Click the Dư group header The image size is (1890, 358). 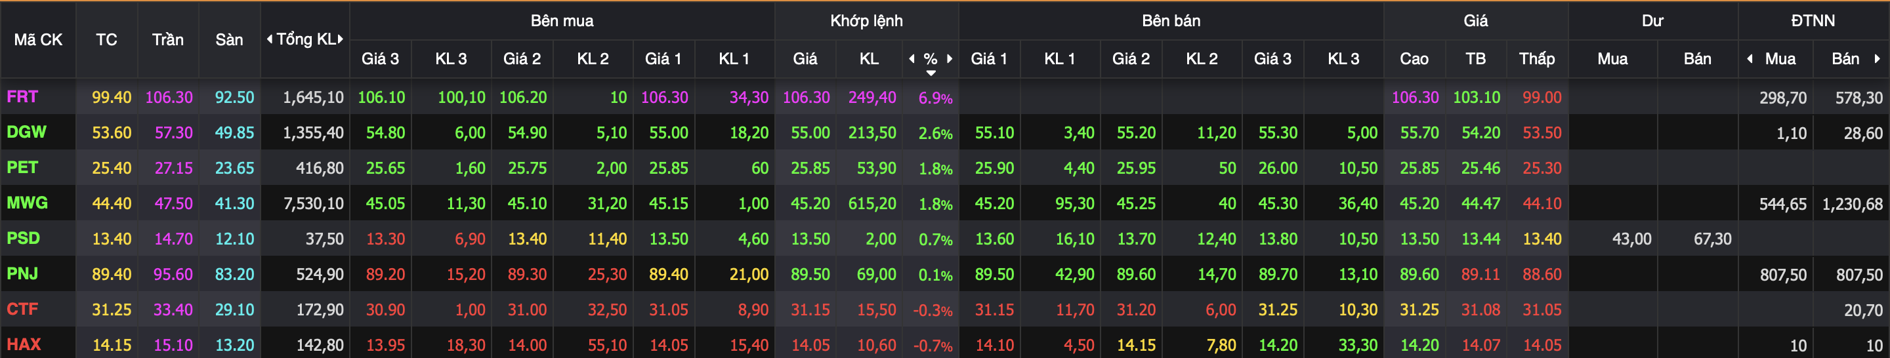[x=1652, y=20]
